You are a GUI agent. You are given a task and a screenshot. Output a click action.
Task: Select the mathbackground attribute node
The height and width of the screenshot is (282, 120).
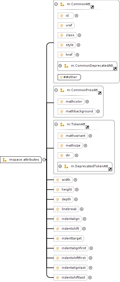(x=77, y=111)
